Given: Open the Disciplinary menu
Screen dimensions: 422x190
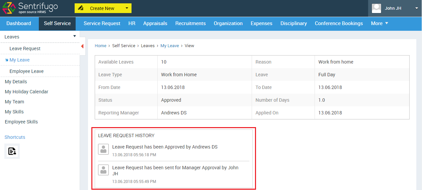Looking at the screenshot, I should point(293,23).
